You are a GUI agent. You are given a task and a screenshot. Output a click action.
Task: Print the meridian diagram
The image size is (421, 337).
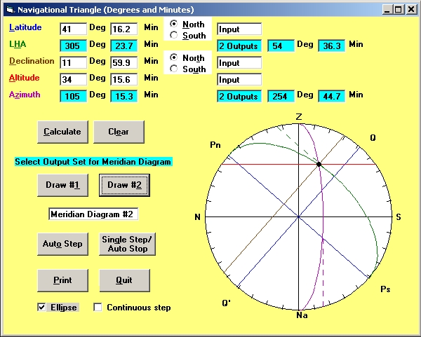pos(62,280)
